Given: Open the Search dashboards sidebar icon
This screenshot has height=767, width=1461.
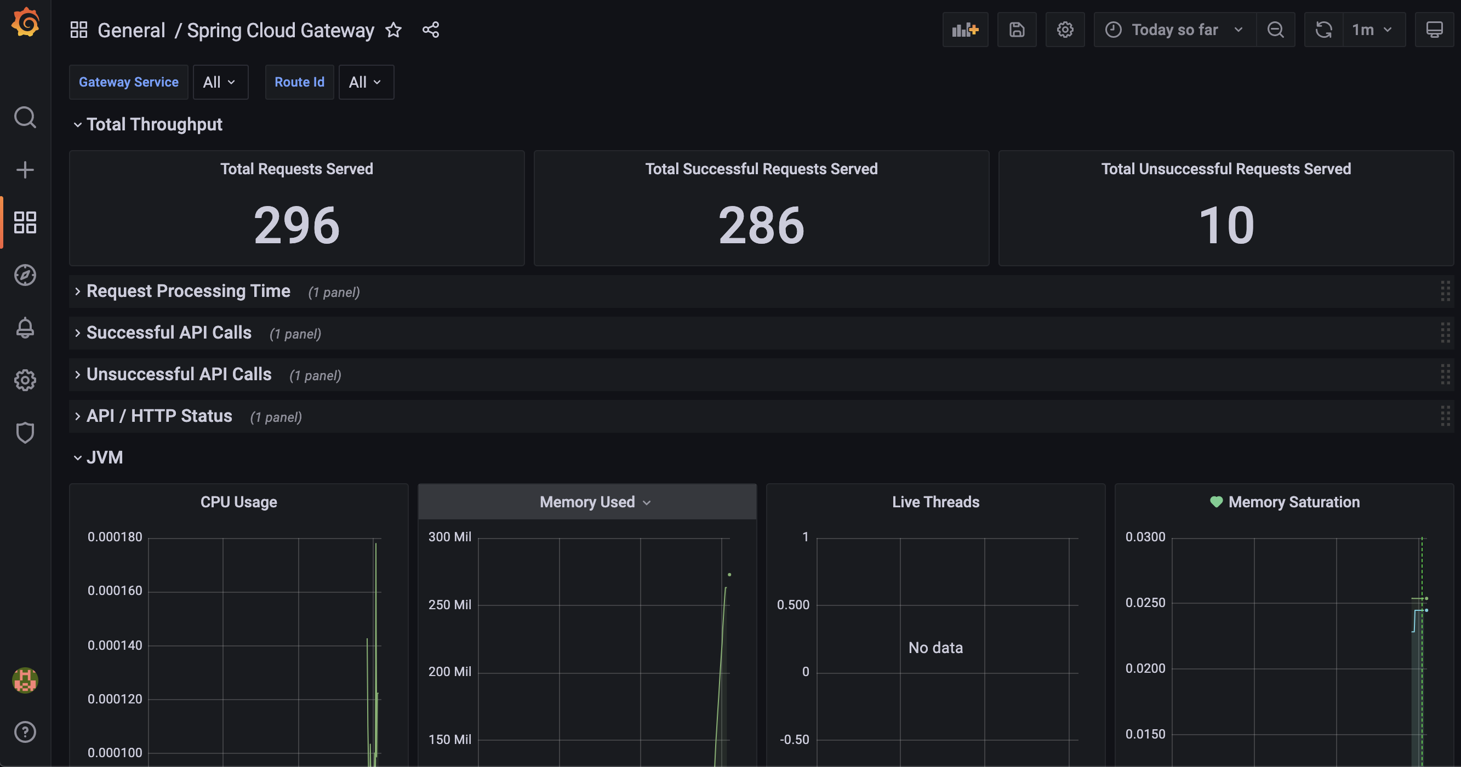Looking at the screenshot, I should pos(25,117).
